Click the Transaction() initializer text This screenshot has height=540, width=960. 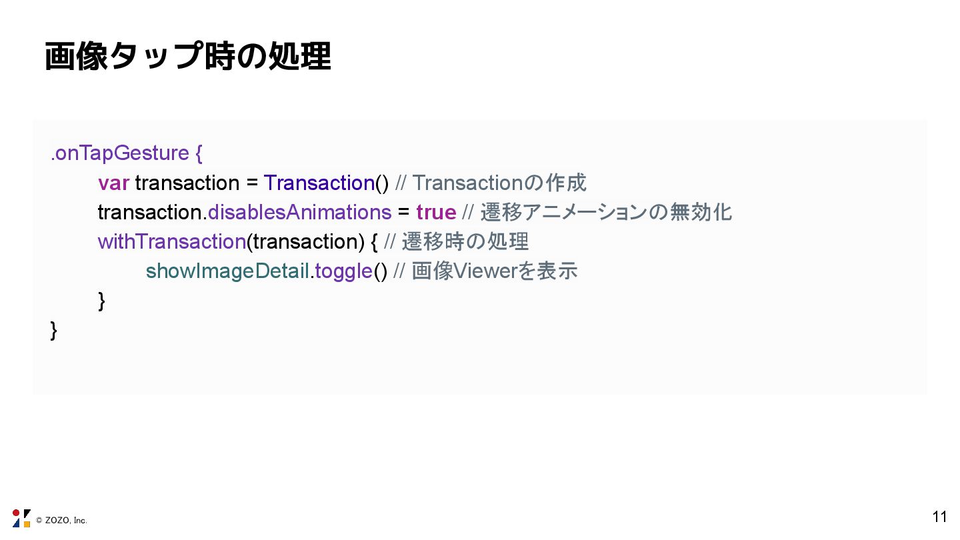[326, 183]
